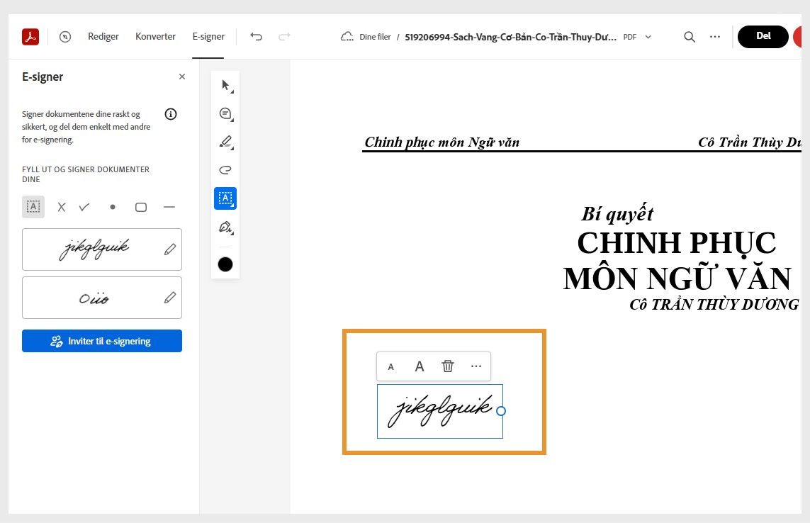Click the Del share button
Image resolution: width=810 pixels, height=523 pixels.
coord(763,37)
